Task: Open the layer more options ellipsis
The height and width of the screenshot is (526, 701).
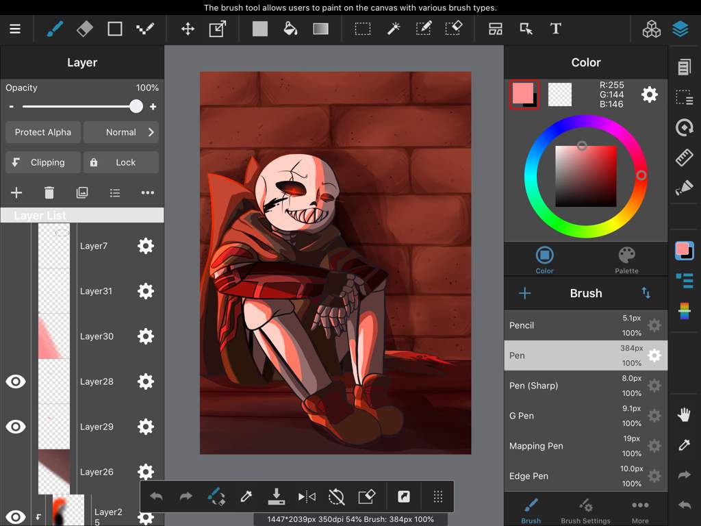Action: [148, 192]
